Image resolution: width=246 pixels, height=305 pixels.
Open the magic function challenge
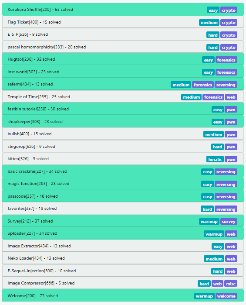point(123,184)
